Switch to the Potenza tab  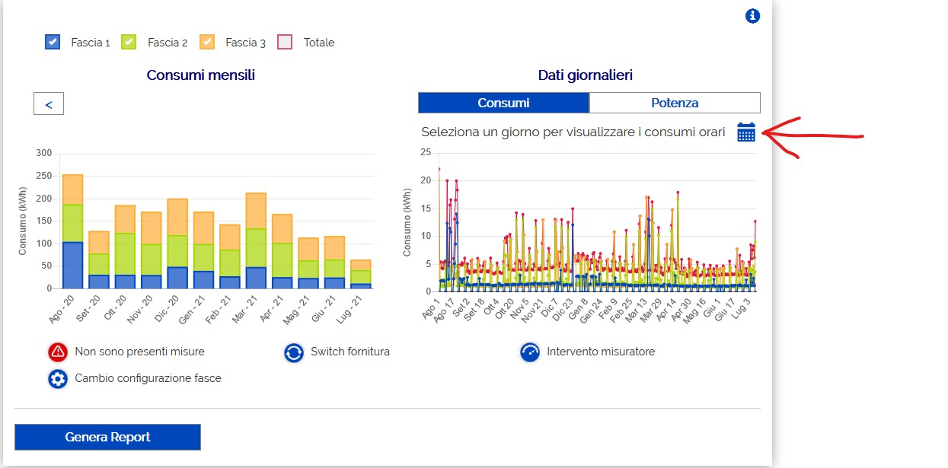pos(675,103)
